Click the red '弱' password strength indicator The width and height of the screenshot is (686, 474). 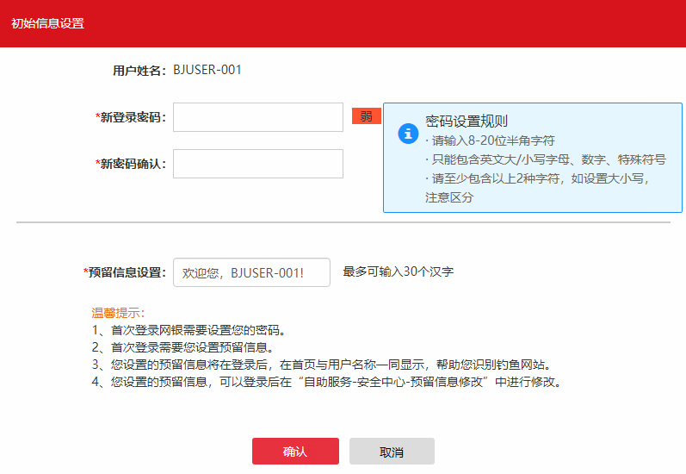[366, 116]
